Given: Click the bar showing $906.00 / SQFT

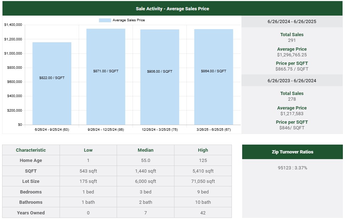Looking at the screenshot, I should [x=160, y=77].
